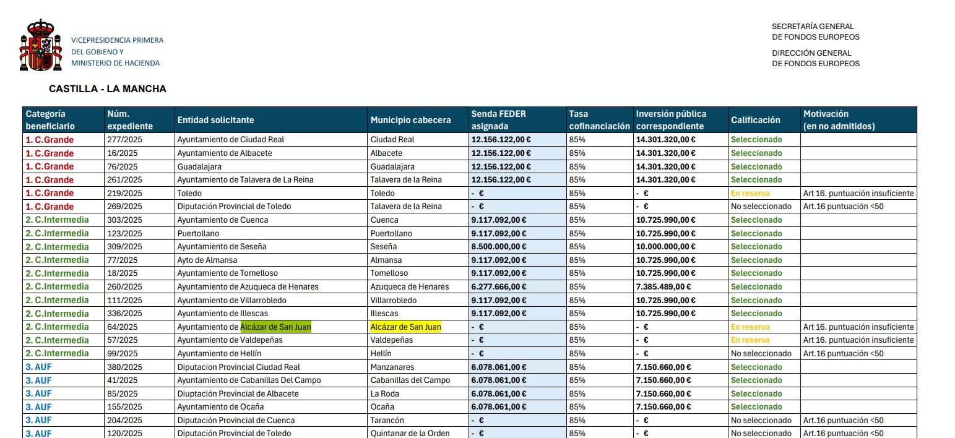Click the Secretaría General de Fondos Europeos text
Image resolution: width=955 pixels, height=438 pixels.
pos(815,32)
